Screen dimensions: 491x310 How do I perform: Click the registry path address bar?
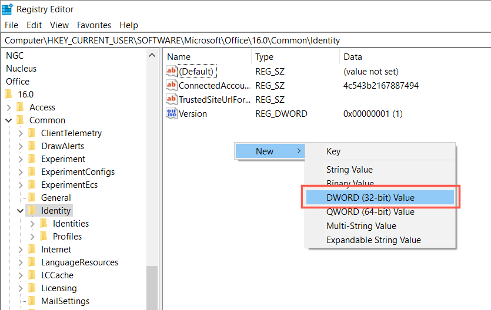click(x=246, y=41)
